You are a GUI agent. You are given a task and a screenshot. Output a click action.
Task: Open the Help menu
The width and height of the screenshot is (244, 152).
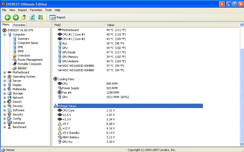(x=58, y=10)
